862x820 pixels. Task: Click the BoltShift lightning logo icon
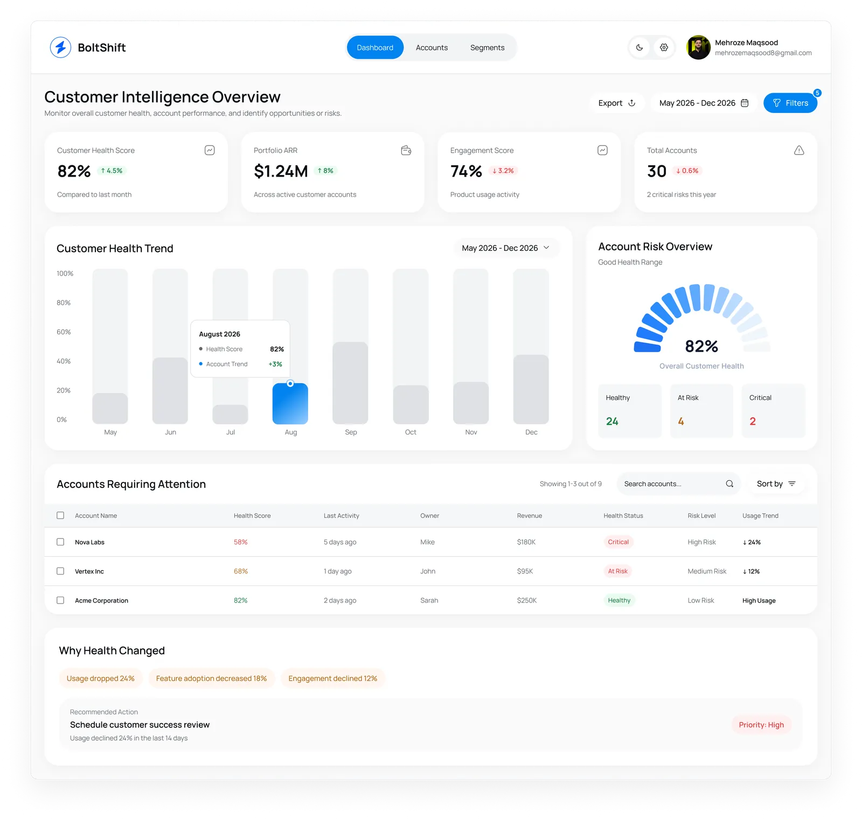click(x=60, y=47)
